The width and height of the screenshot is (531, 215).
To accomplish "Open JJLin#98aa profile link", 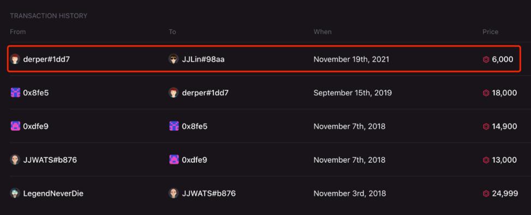I will [203, 59].
